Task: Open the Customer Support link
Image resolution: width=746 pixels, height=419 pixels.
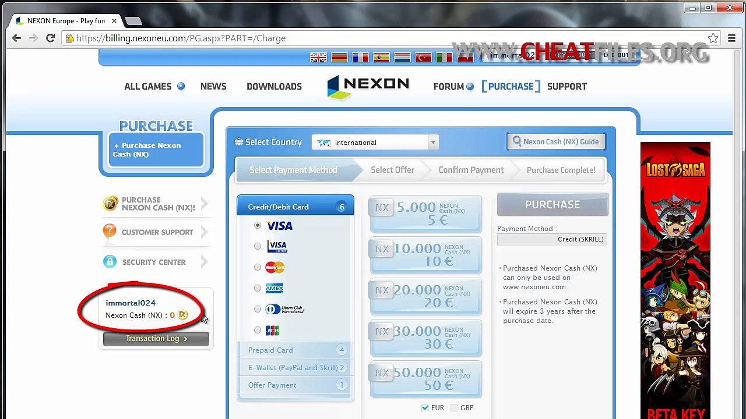Action: click(x=156, y=232)
